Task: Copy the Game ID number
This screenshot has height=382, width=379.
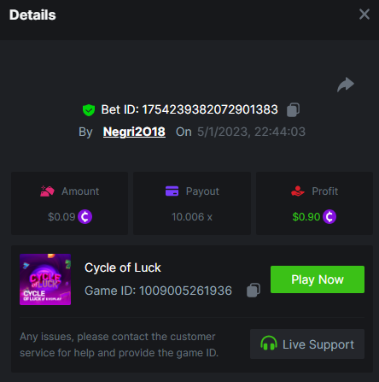Action: (x=254, y=291)
